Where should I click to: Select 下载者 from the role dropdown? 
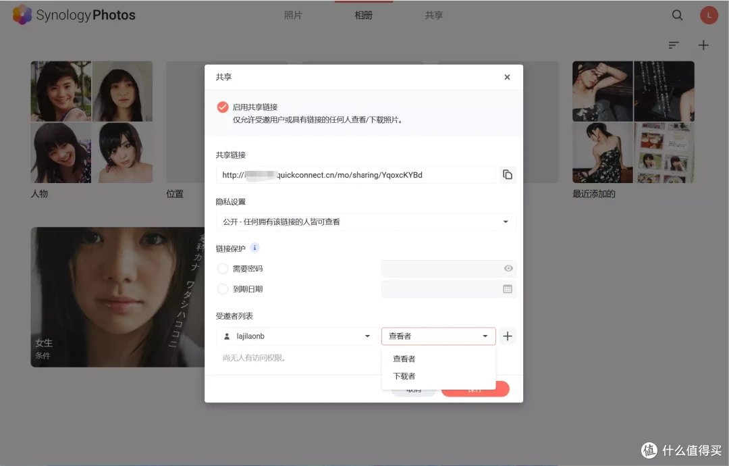pos(404,376)
